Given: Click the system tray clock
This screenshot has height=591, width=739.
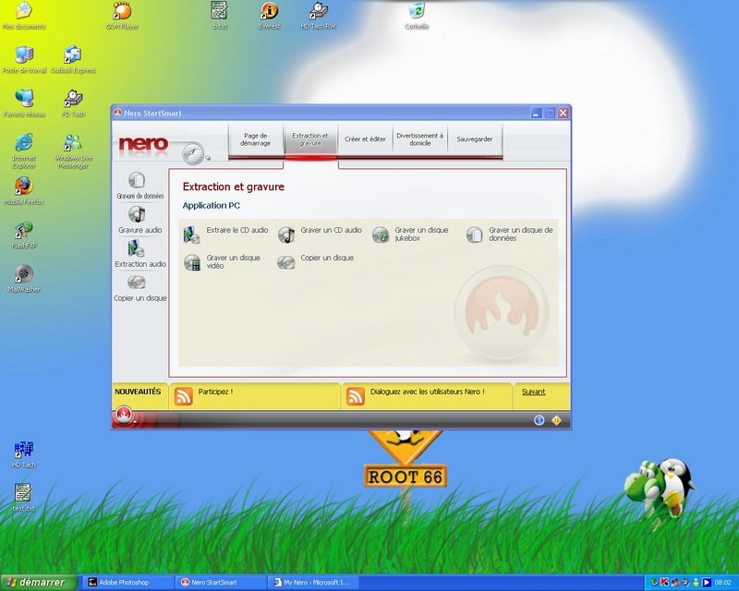Looking at the screenshot, I should click(722, 583).
